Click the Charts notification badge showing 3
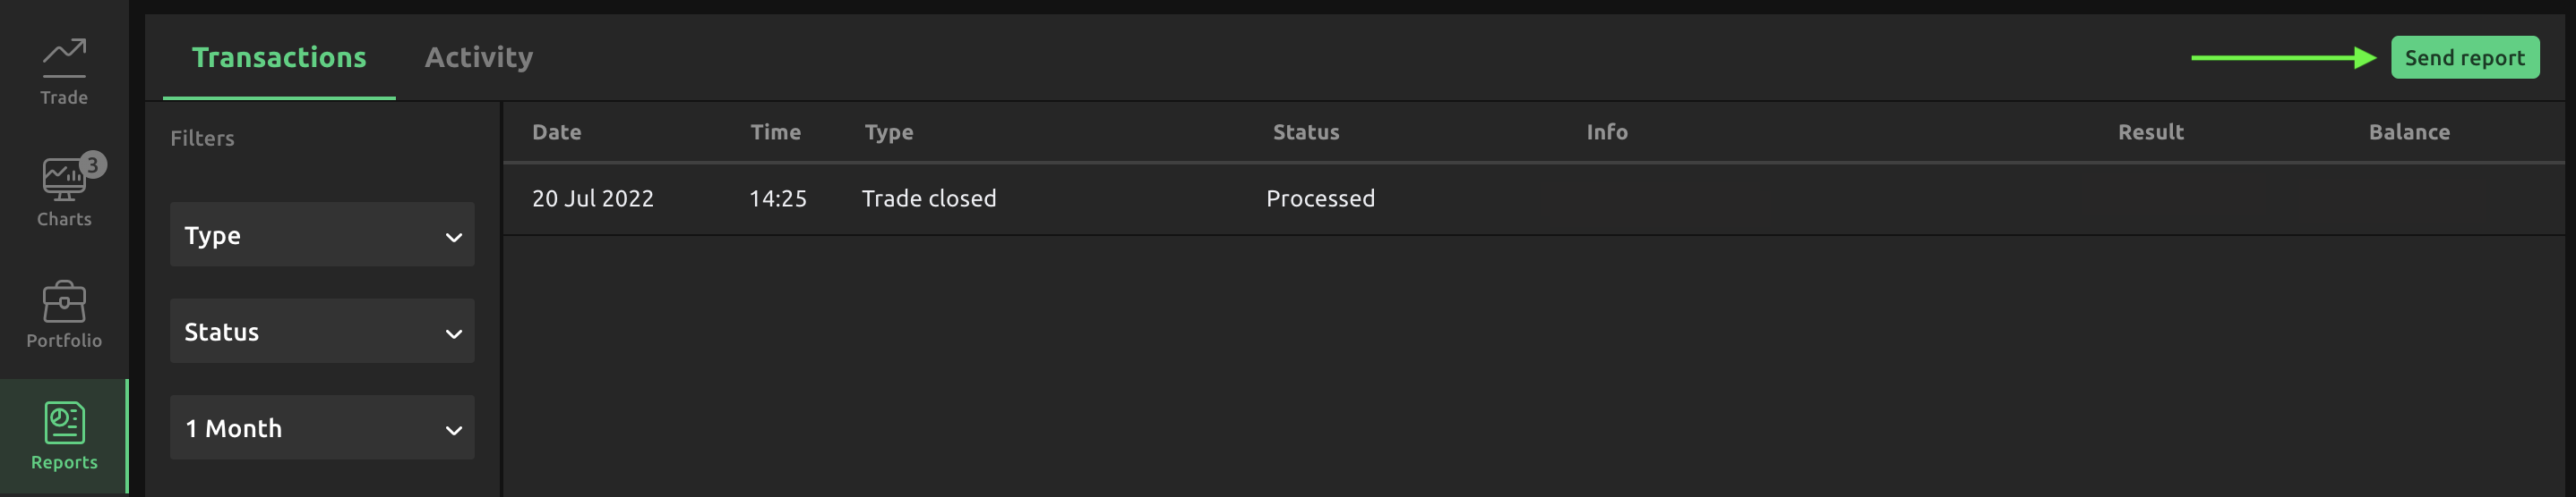The height and width of the screenshot is (497, 2576). (x=93, y=164)
